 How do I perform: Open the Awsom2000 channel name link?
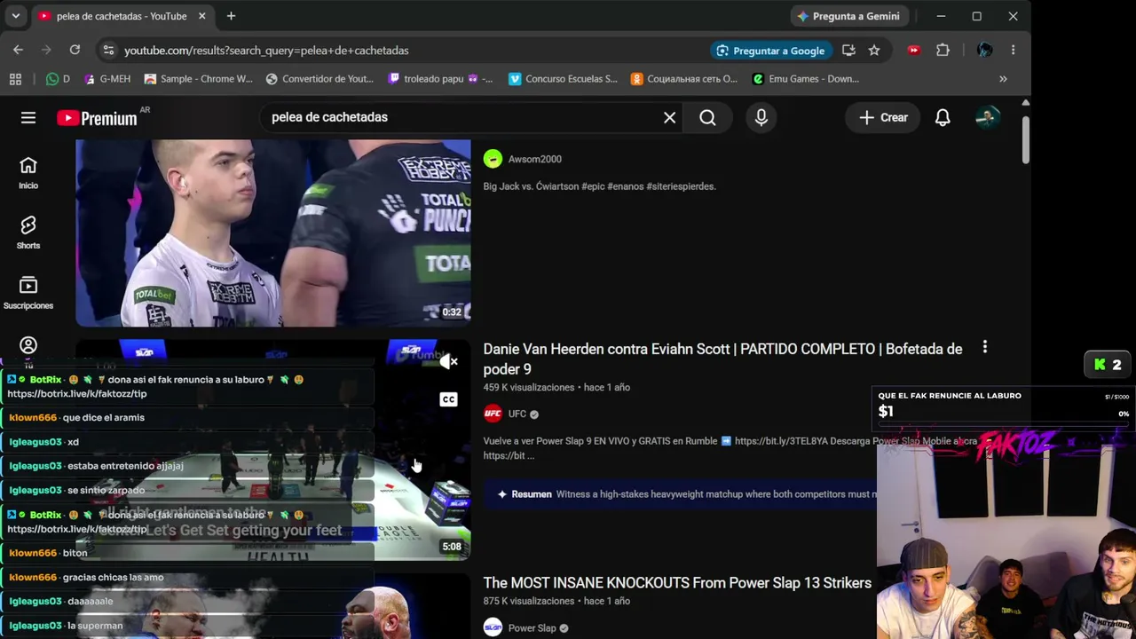coord(534,159)
